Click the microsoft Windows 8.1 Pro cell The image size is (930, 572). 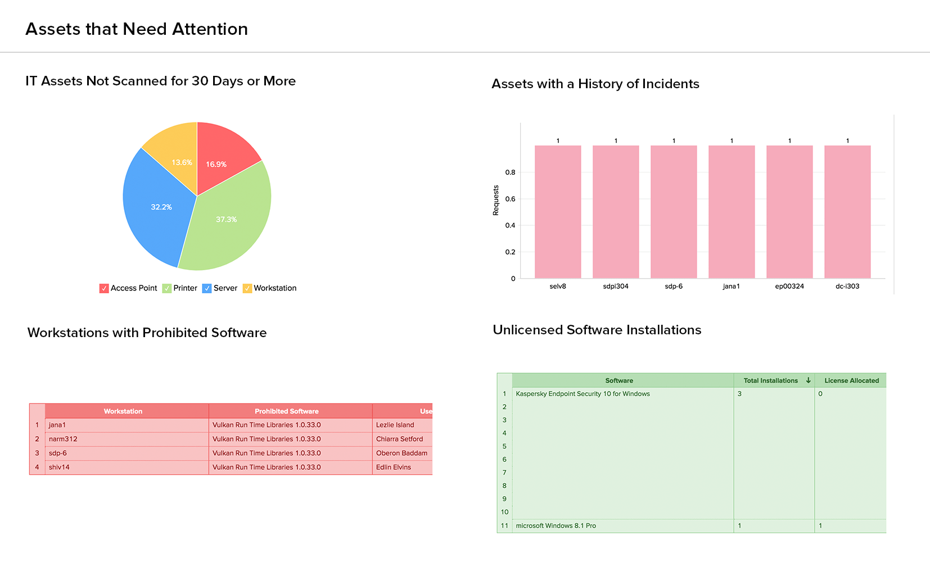(556, 526)
